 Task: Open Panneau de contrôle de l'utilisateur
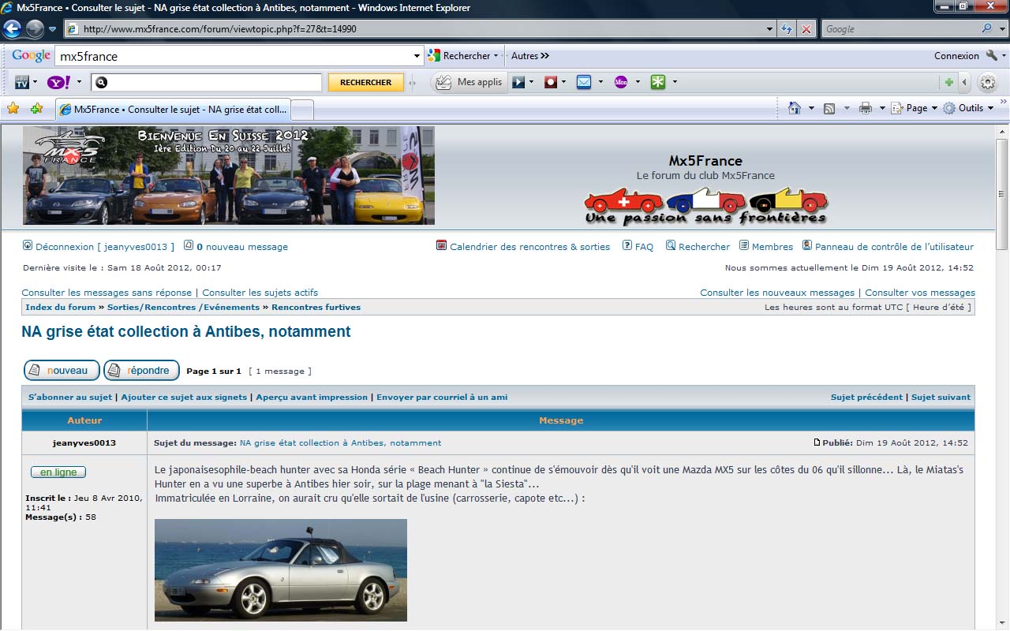(x=894, y=247)
